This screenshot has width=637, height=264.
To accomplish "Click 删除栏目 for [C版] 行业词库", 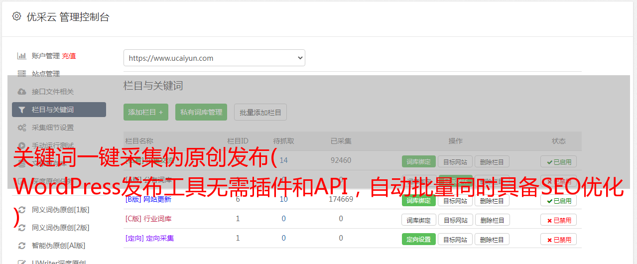I will (492, 220).
